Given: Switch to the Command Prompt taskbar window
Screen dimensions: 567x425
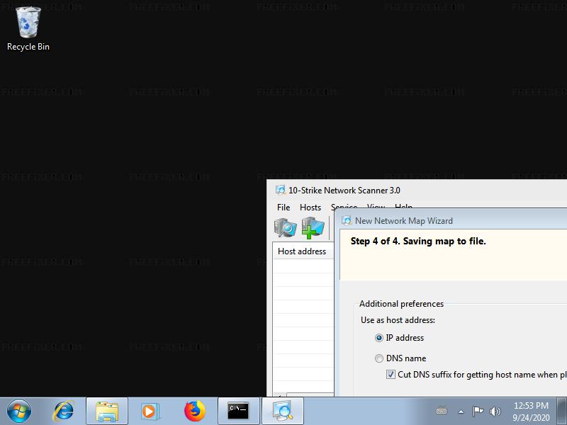Looking at the screenshot, I should tap(238, 411).
